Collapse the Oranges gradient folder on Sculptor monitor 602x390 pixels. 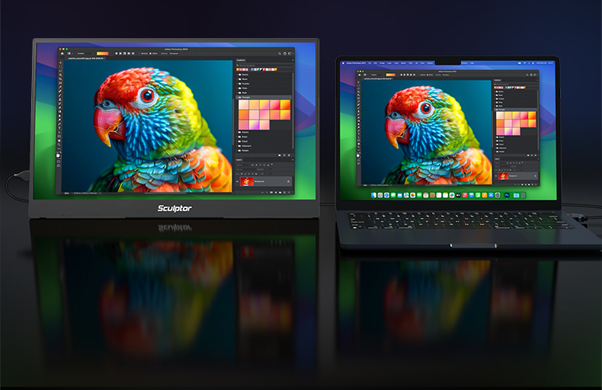238,97
